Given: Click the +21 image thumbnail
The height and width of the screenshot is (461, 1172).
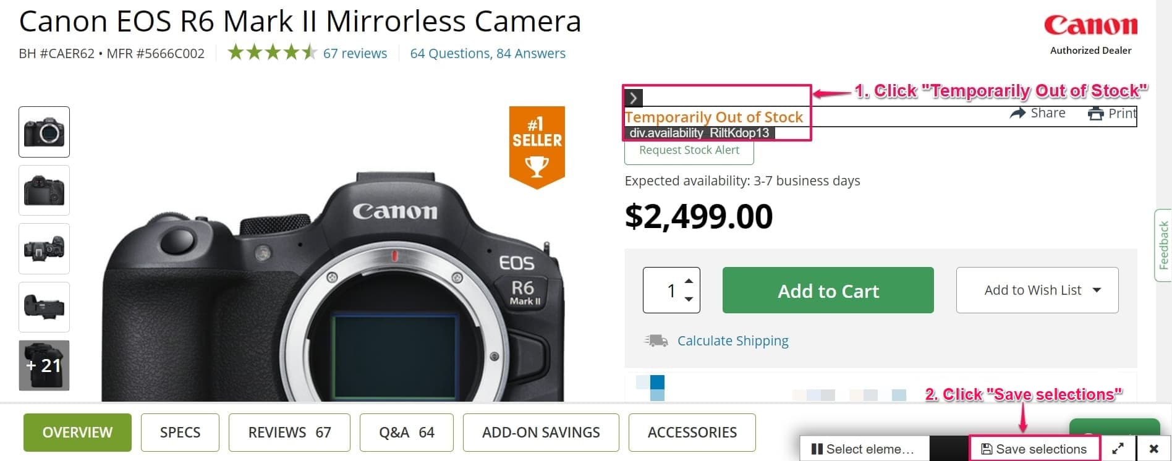Looking at the screenshot, I should [x=43, y=365].
